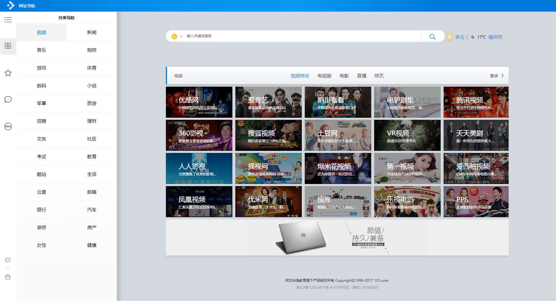Open the VR视频 tile

click(x=407, y=135)
